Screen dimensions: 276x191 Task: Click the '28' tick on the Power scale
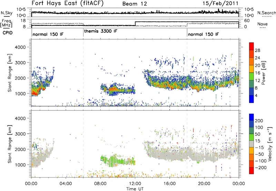[x=257, y=50]
